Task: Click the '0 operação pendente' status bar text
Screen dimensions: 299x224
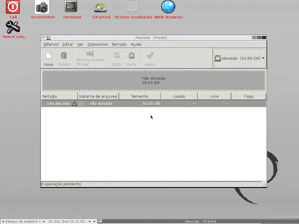Action: 61,184
